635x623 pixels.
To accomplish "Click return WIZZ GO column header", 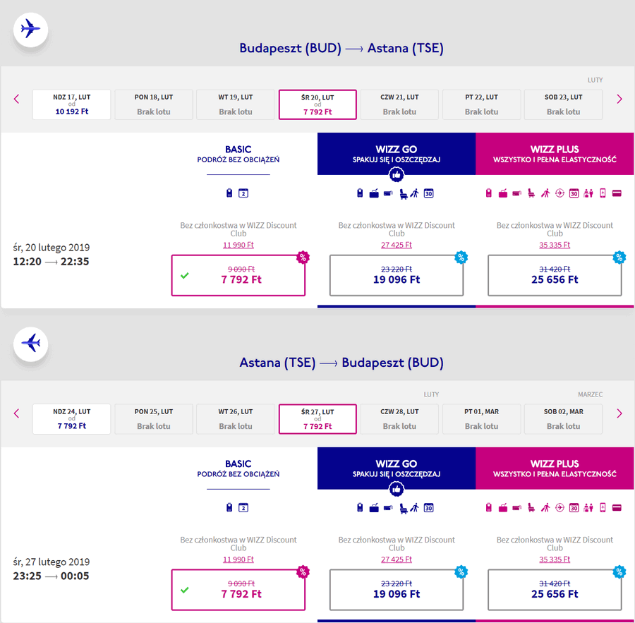I will [397, 468].
